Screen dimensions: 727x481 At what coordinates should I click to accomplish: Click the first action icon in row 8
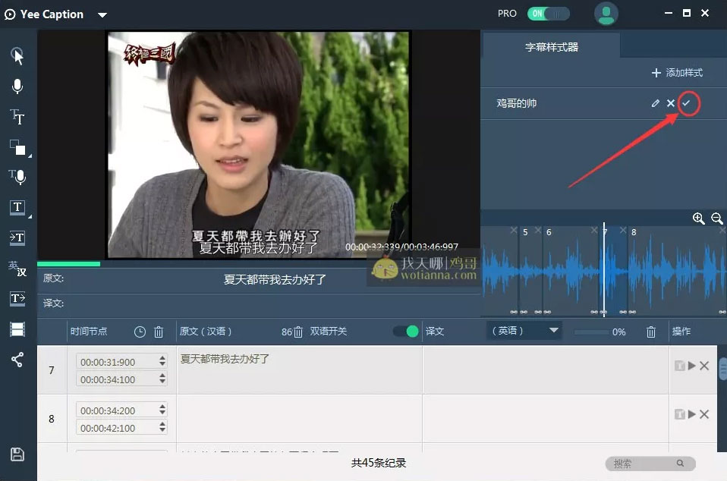point(680,414)
